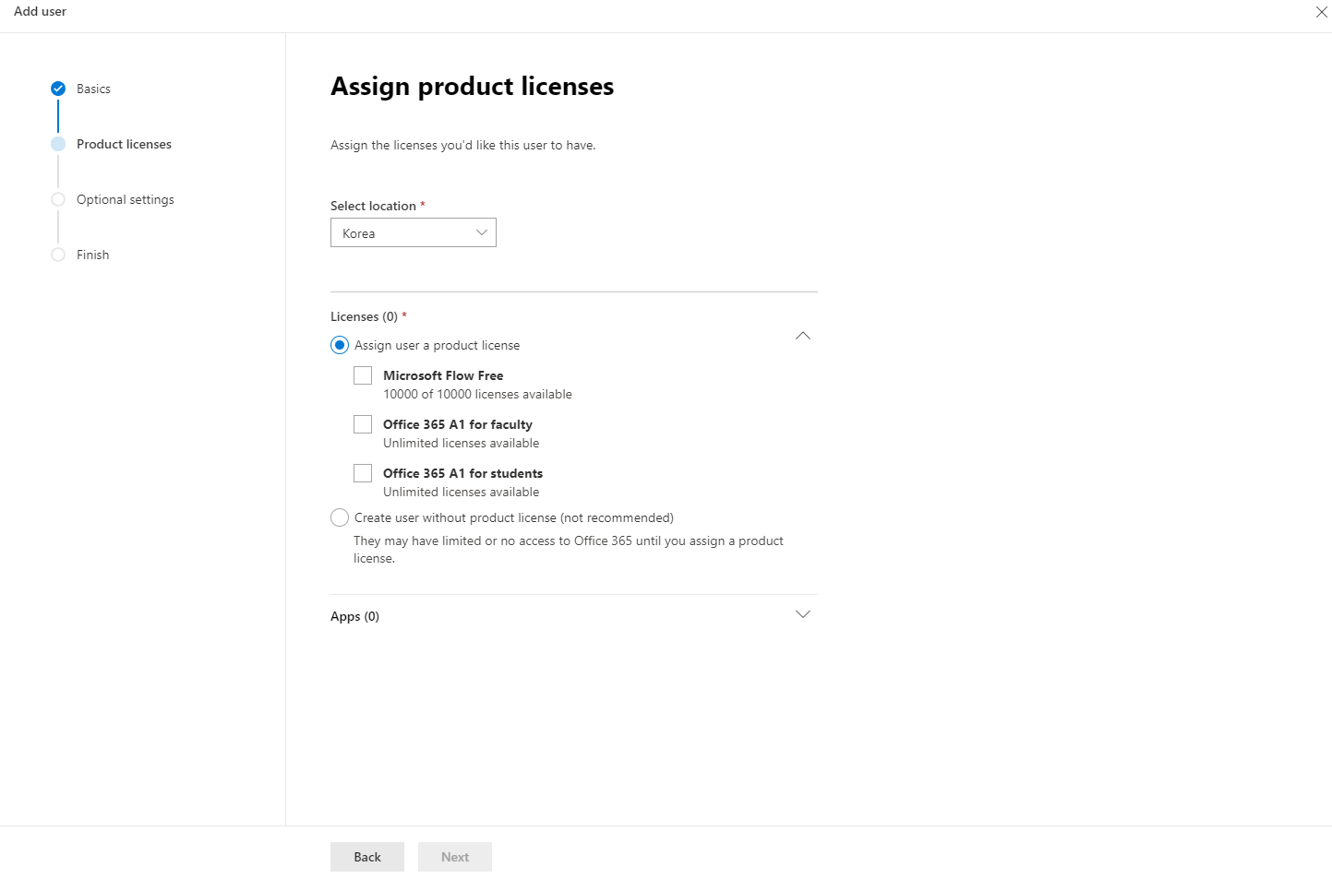Image resolution: width=1332 pixels, height=879 pixels.
Task: Check Office 365 A1 for students
Action: pos(363,473)
